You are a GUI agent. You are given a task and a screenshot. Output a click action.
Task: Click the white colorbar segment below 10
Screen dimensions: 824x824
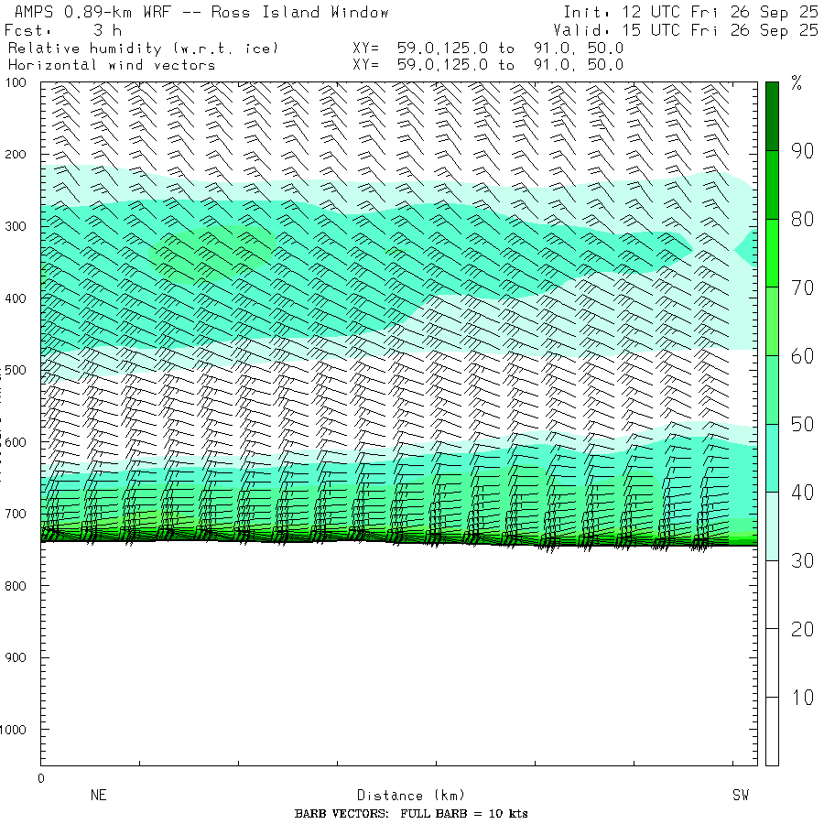coord(772,731)
